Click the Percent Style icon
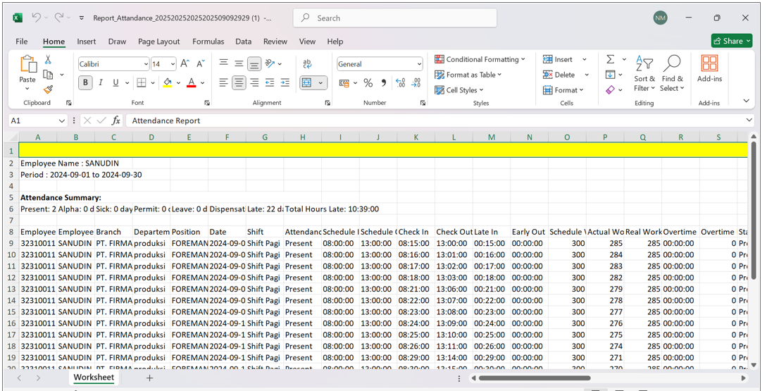767x391 pixels. click(368, 83)
